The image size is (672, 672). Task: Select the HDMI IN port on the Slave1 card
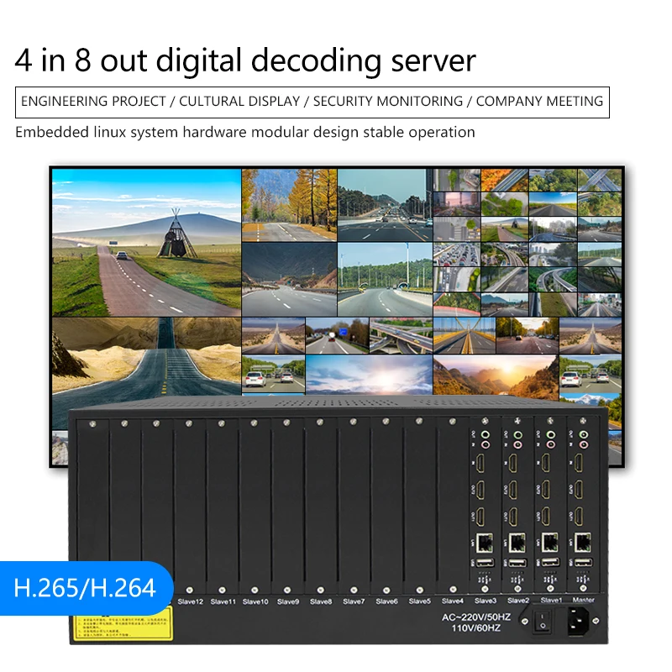(x=546, y=463)
